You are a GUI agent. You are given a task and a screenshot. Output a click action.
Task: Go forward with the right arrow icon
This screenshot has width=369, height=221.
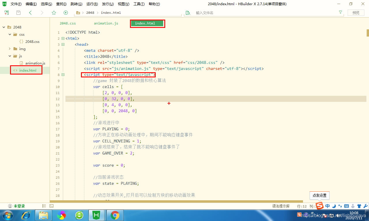coord(42,13)
